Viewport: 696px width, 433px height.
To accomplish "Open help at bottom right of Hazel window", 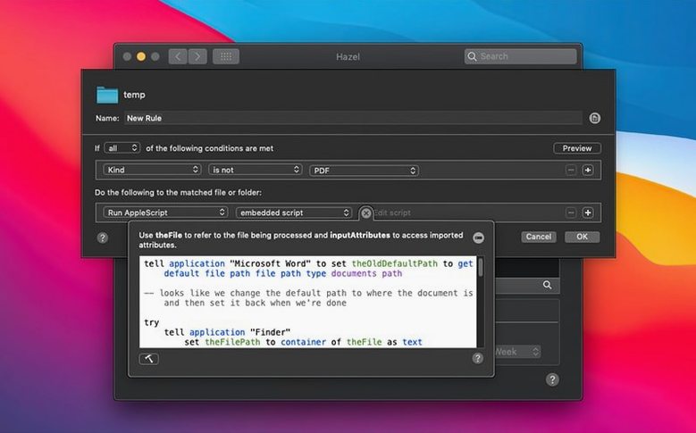I will [552, 379].
